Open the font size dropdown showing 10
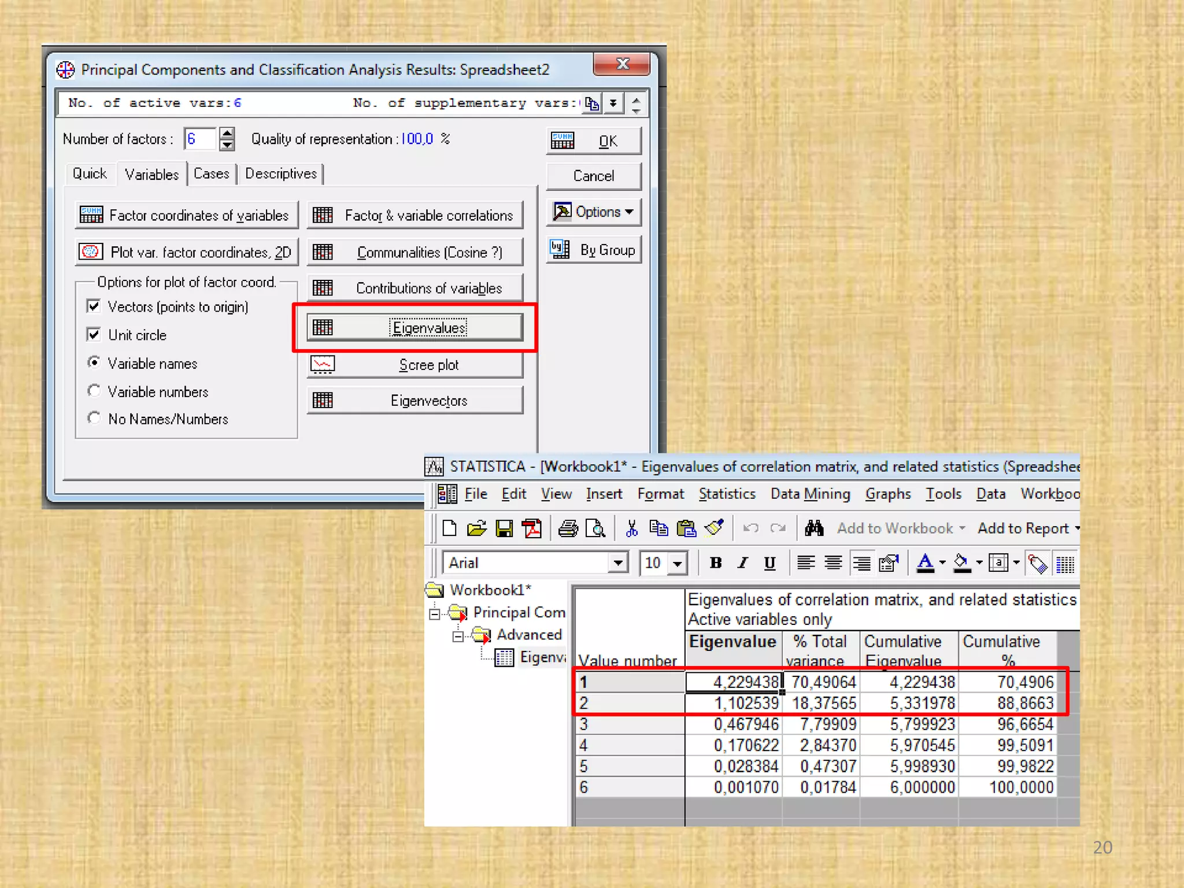The image size is (1184, 888). (678, 563)
